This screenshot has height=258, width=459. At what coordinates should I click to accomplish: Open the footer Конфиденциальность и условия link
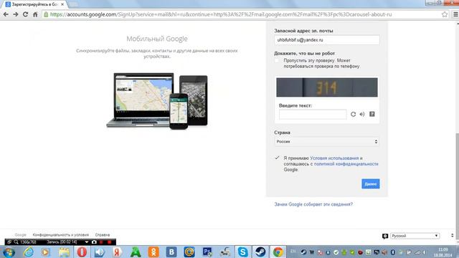coord(60,235)
